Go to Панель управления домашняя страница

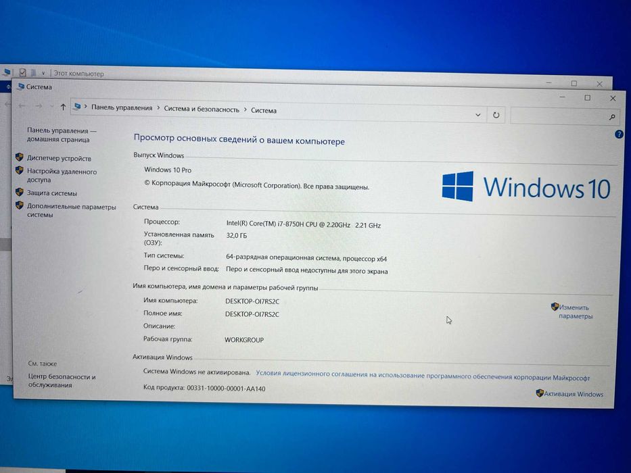tap(62, 134)
